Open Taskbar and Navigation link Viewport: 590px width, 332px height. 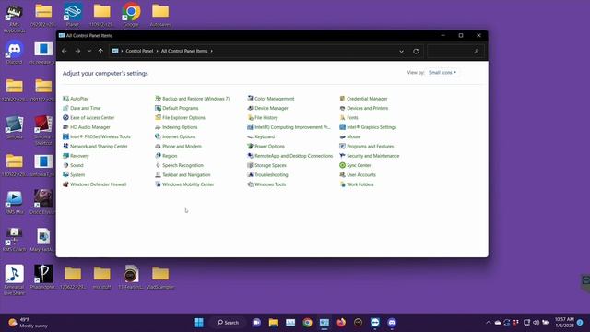click(x=186, y=174)
